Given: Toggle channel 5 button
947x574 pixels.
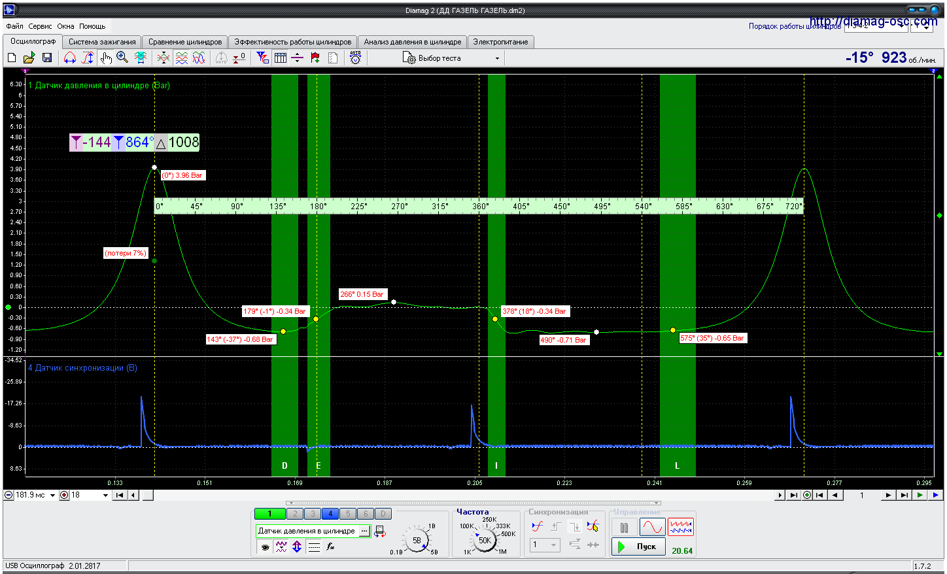Looking at the screenshot, I should (x=348, y=514).
